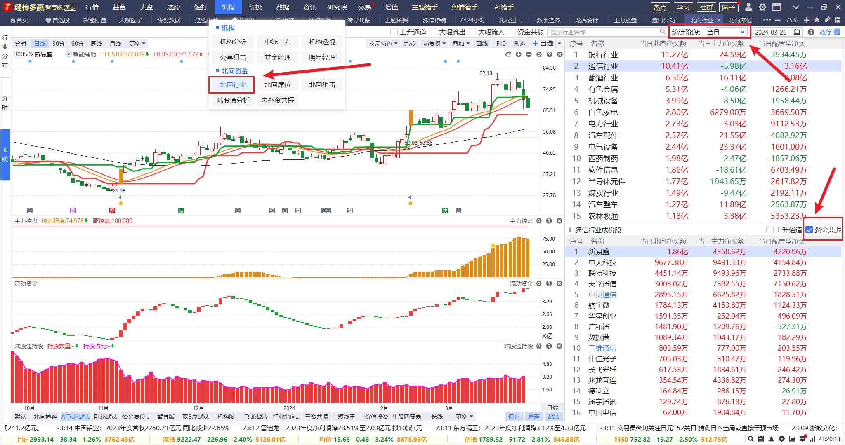Open the 叠加 dropdown
845x445 pixels.
461,43
